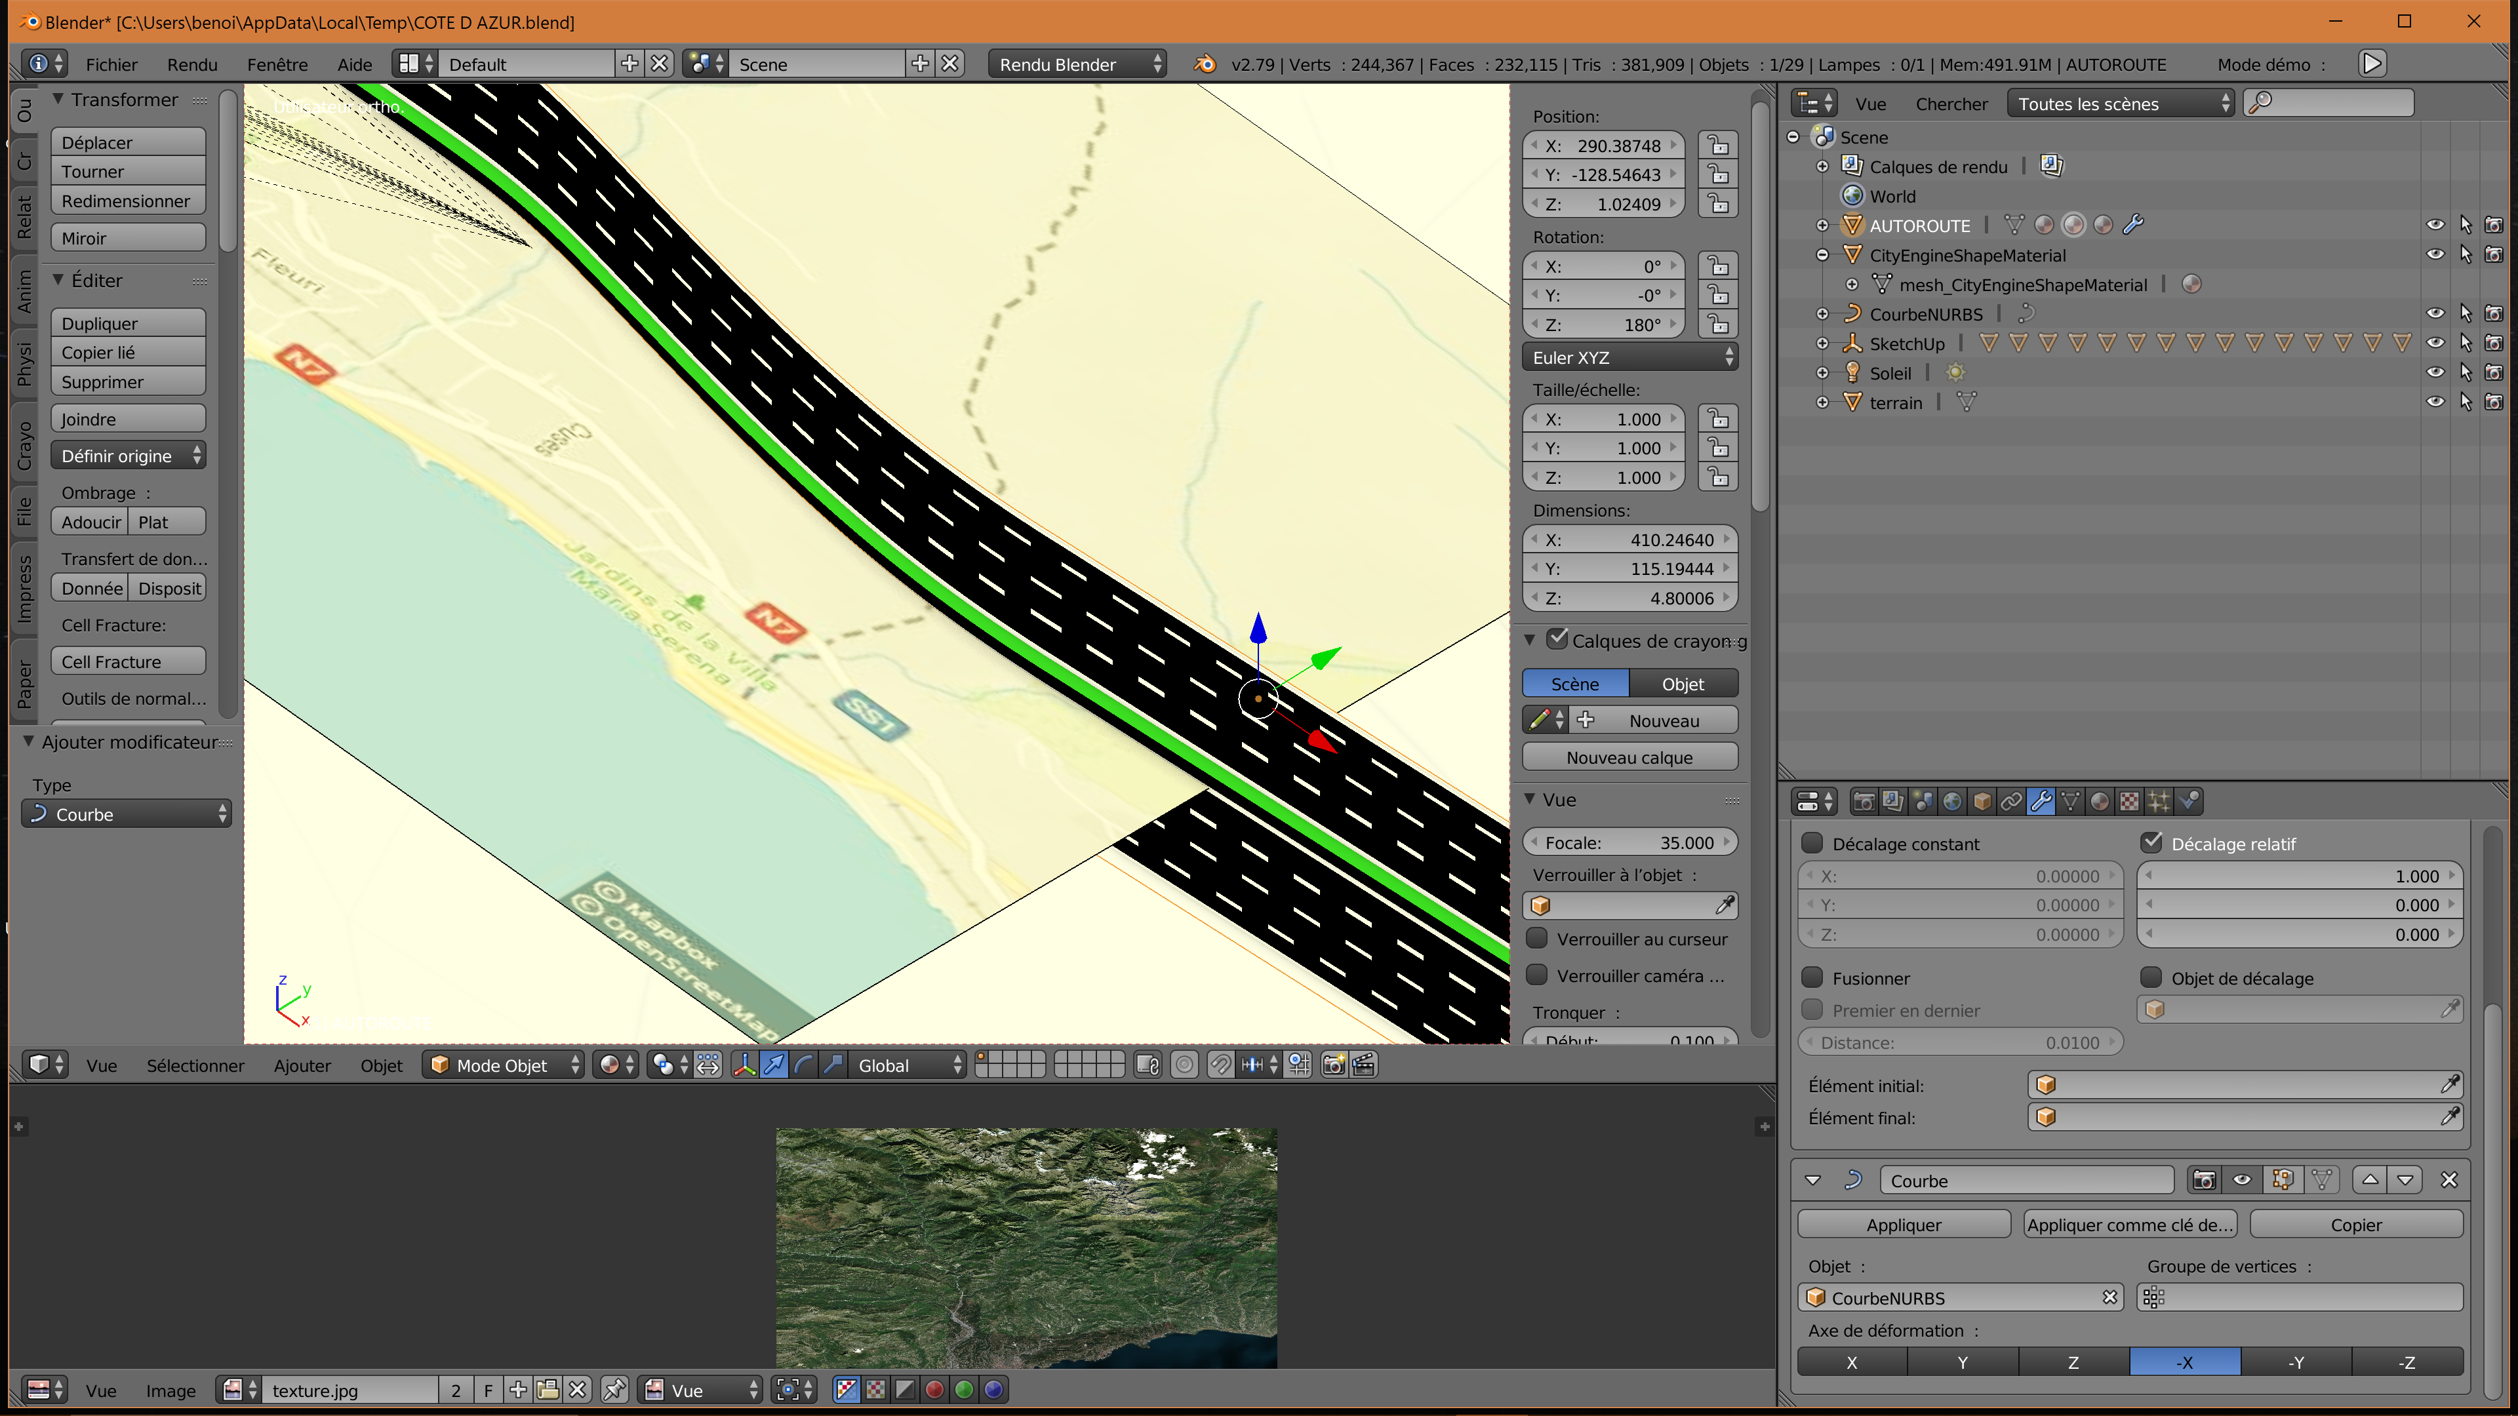Open the Render properties tab (camera icon)
Screen dimensions: 2518x1416
[1864, 801]
